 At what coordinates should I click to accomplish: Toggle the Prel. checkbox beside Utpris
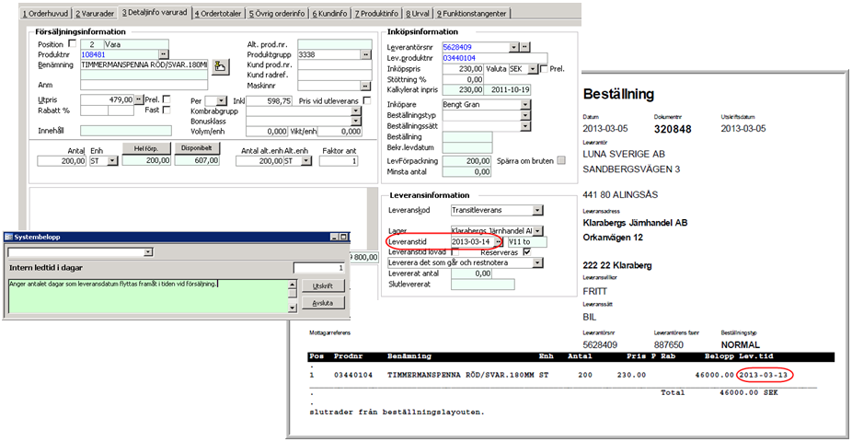coord(167,99)
